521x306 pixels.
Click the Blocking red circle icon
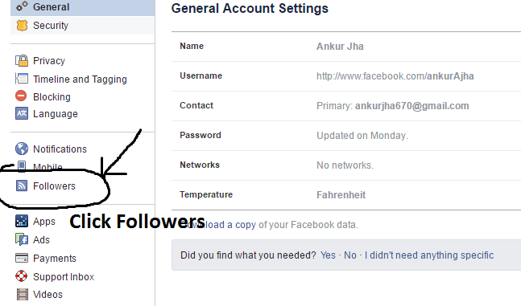[x=21, y=96]
